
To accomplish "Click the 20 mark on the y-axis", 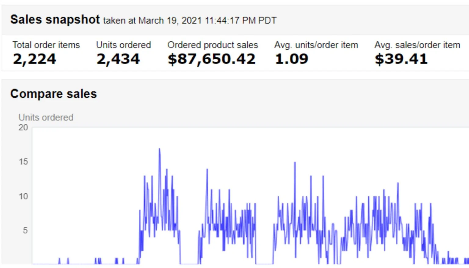I will pyautogui.click(x=23, y=127).
